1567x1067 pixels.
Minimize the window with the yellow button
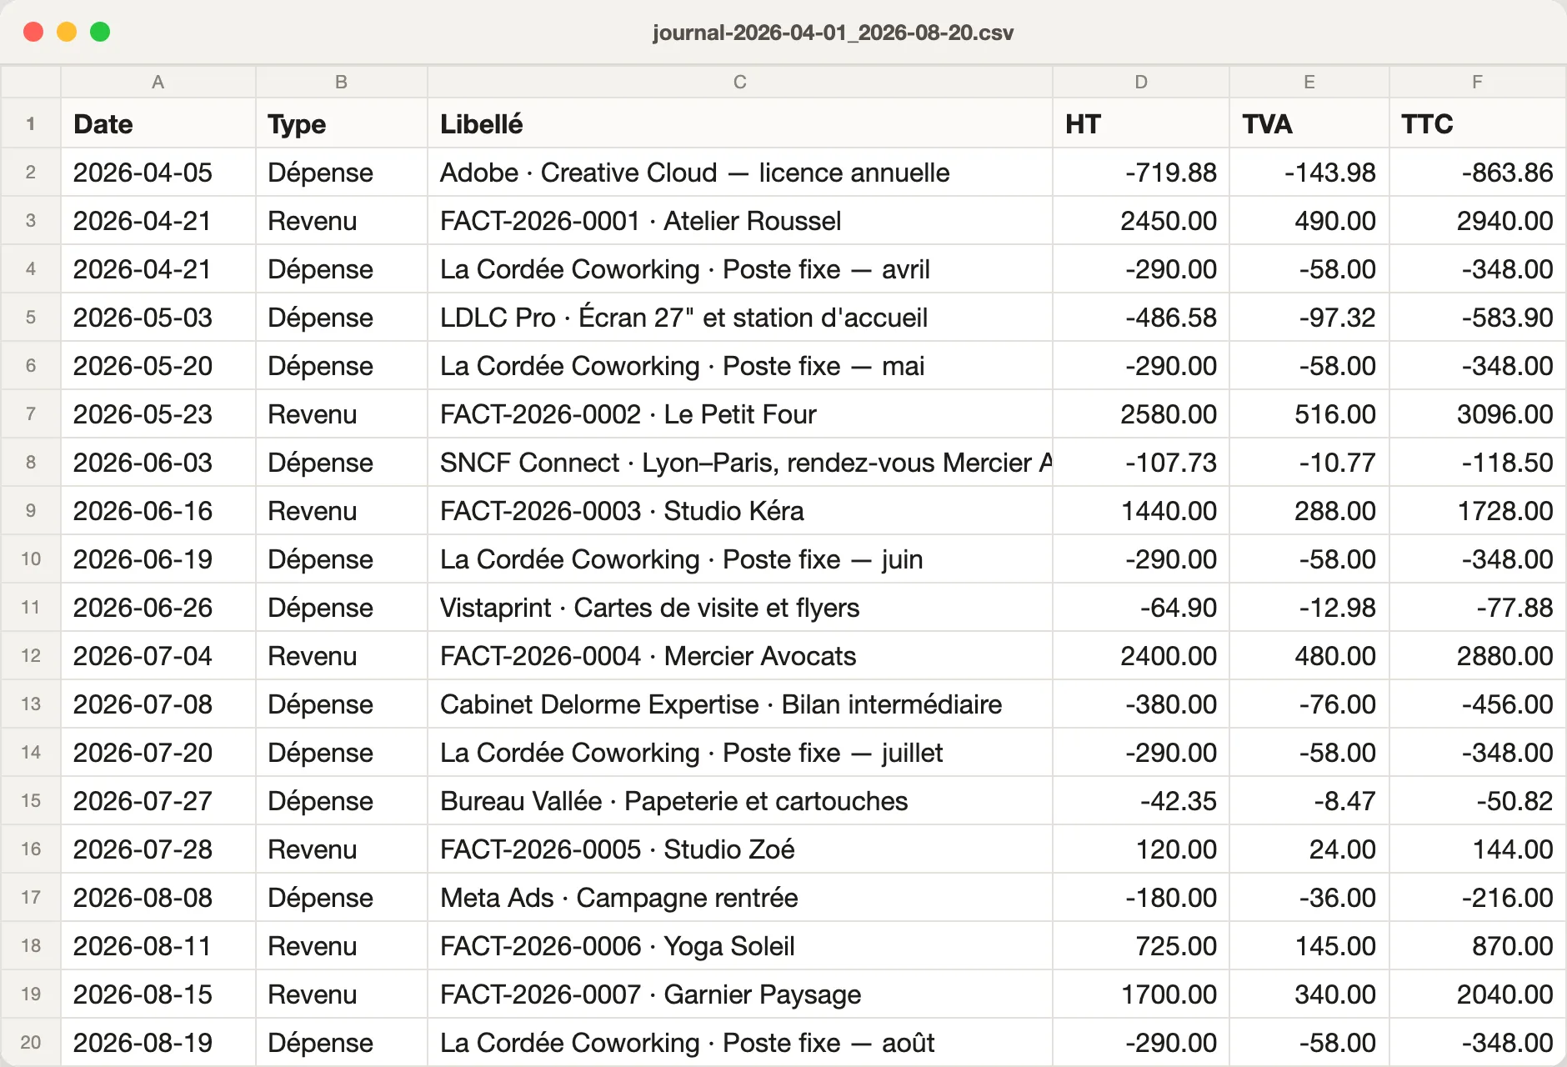(67, 32)
